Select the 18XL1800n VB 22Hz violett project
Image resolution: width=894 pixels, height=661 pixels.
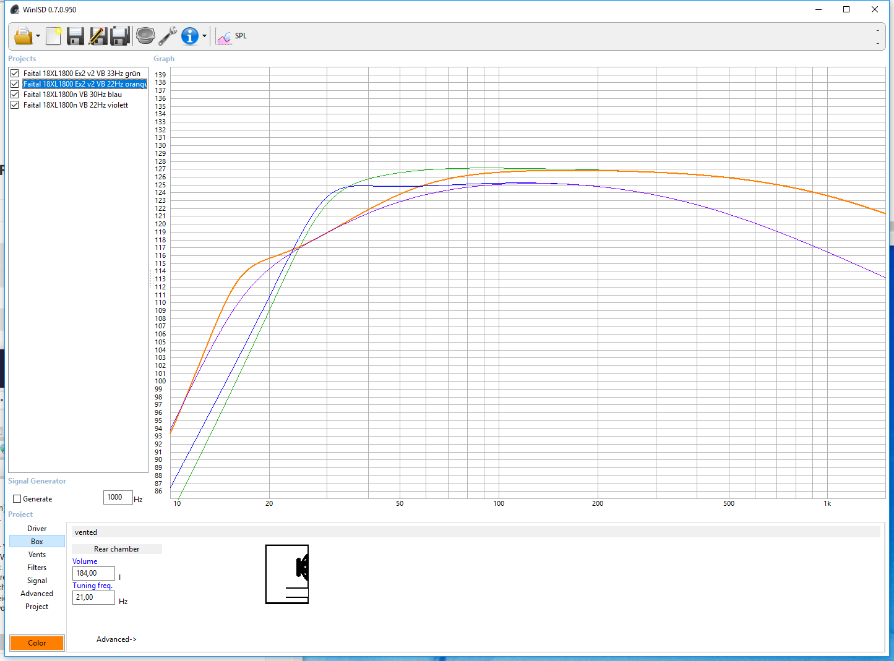pos(75,105)
